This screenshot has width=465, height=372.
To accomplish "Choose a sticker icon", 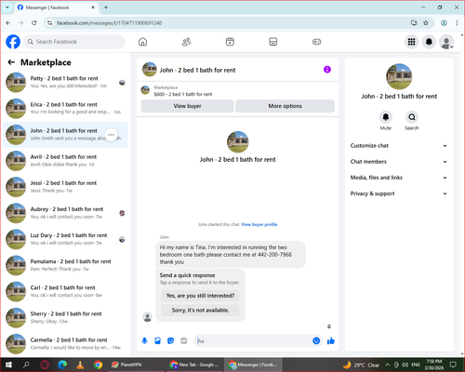I will 170,341.
